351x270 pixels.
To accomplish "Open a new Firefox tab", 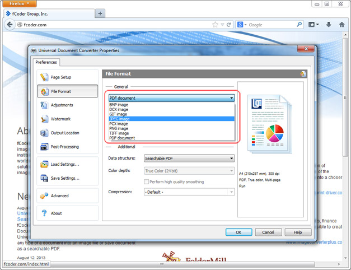I will [x=100, y=13].
